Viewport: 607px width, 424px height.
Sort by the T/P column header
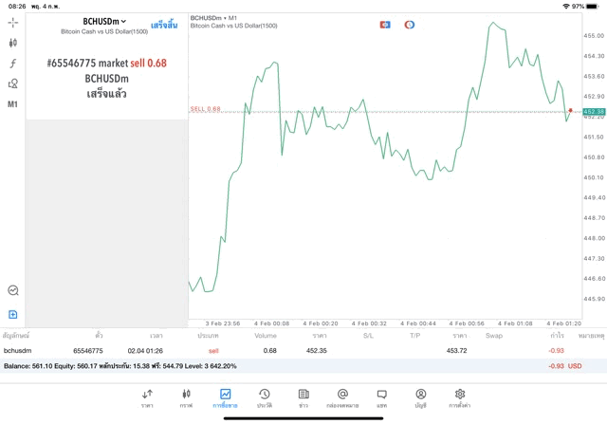pos(415,336)
